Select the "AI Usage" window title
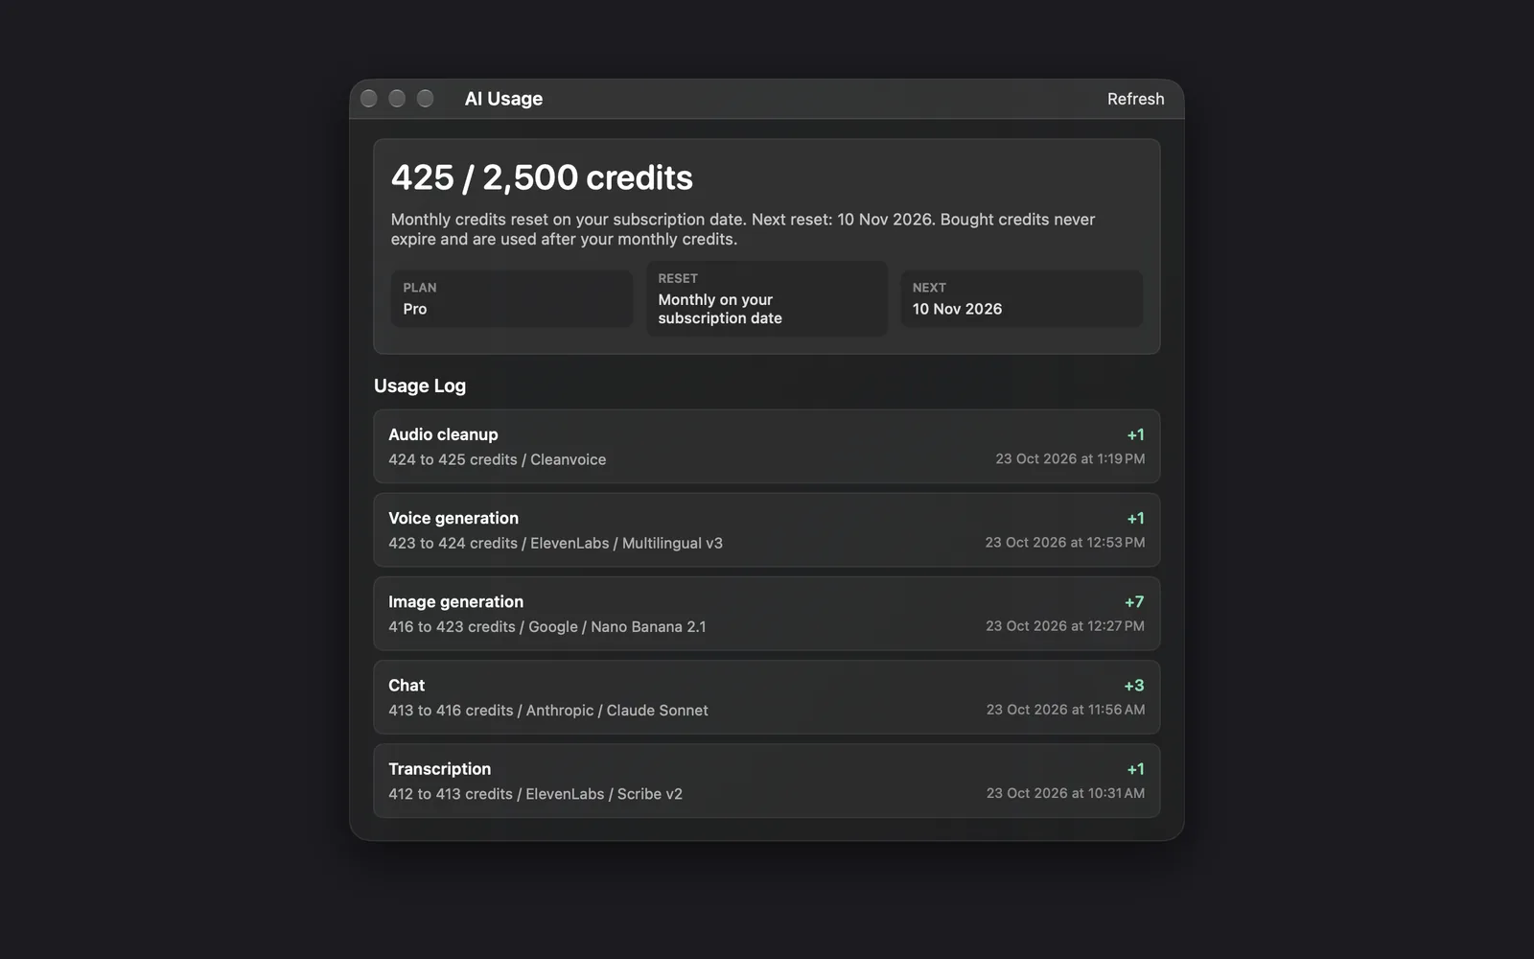Viewport: 1534px width, 959px height. (x=503, y=99)
